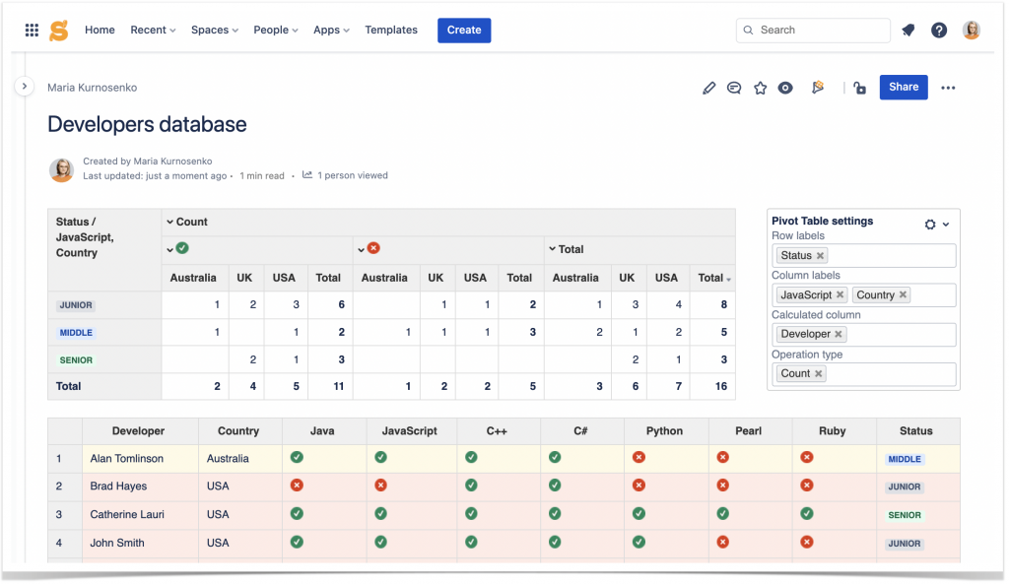
Task: Open page restrictions via the lock icon
Action: pyautogui.click(x=858, y=88)
